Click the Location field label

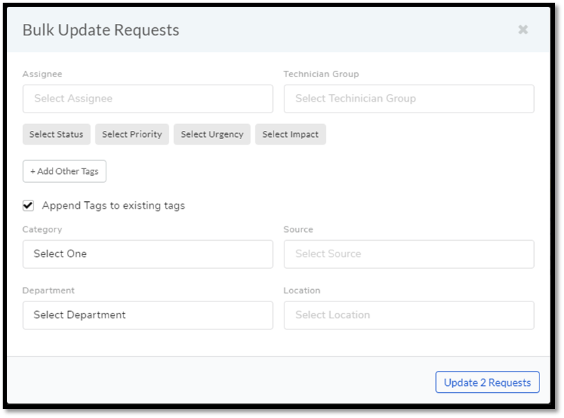(302, 290)
